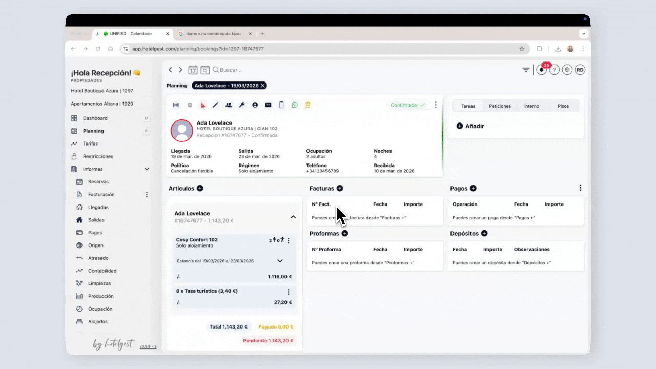The width and height of the screenshot is (656, 369).
Task: Click the pencil edit icon
Action: point(215,105)
